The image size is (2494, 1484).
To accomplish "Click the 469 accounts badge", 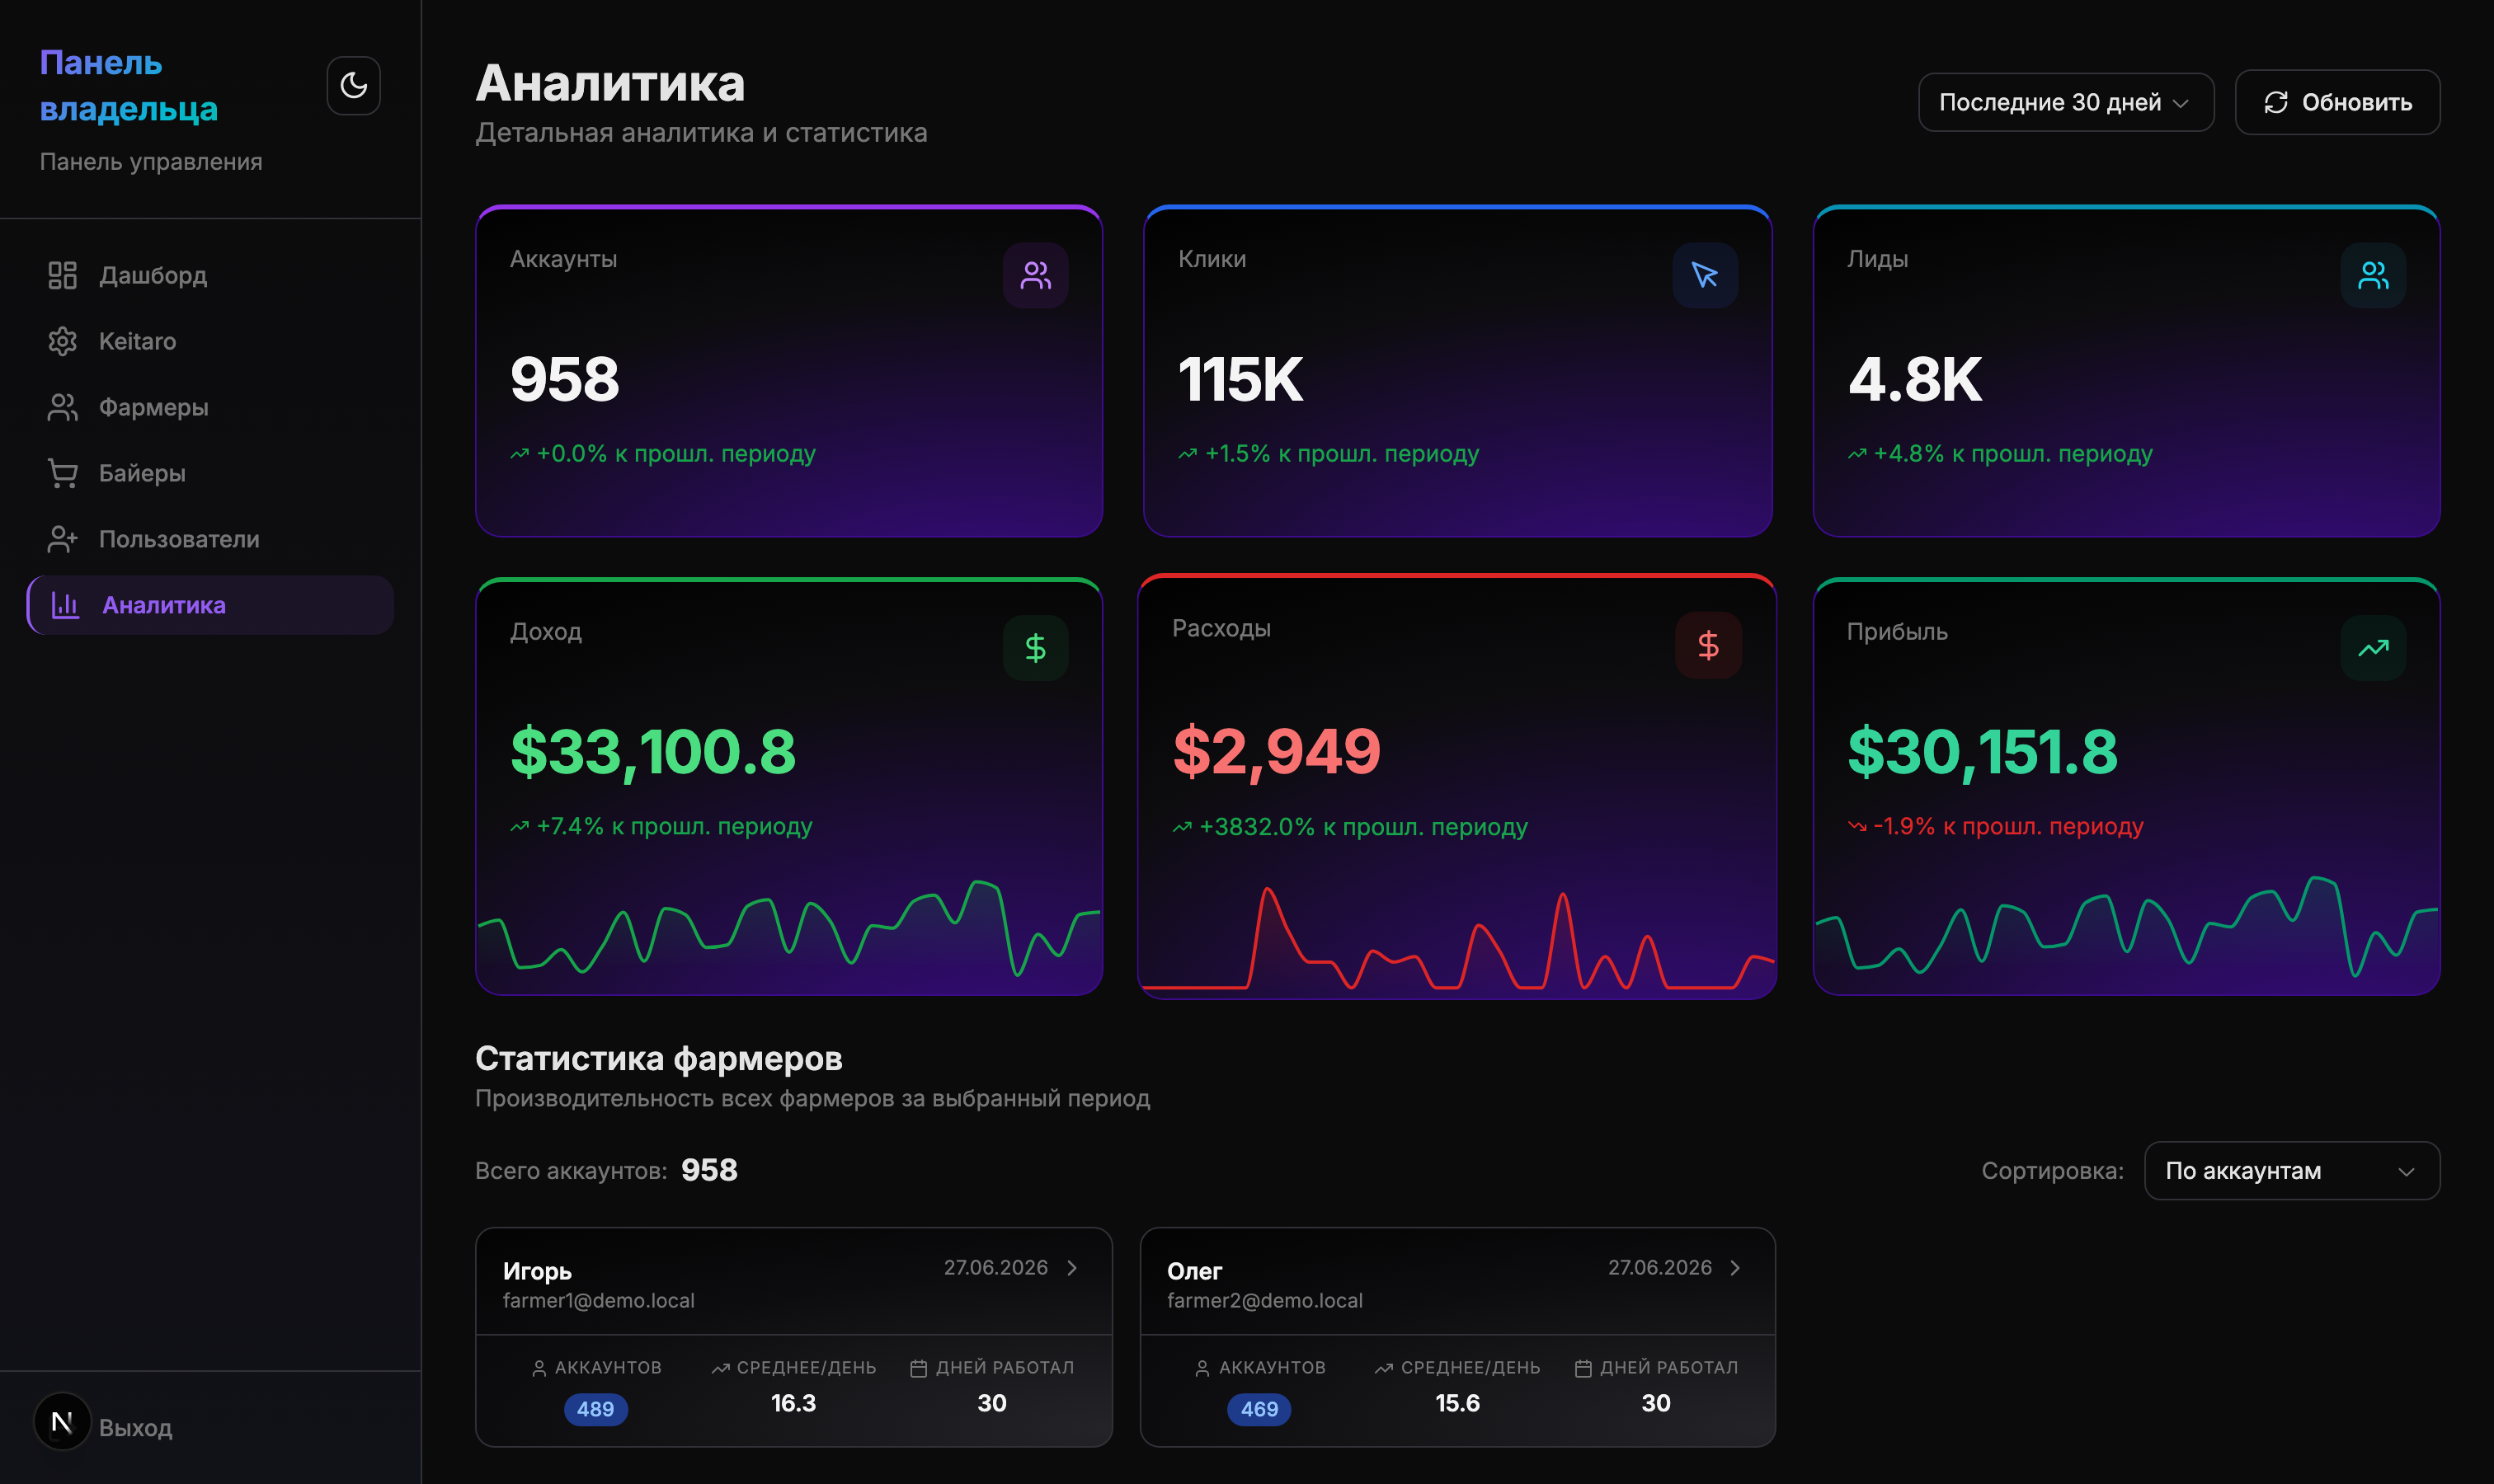I will point(1259,1409).
